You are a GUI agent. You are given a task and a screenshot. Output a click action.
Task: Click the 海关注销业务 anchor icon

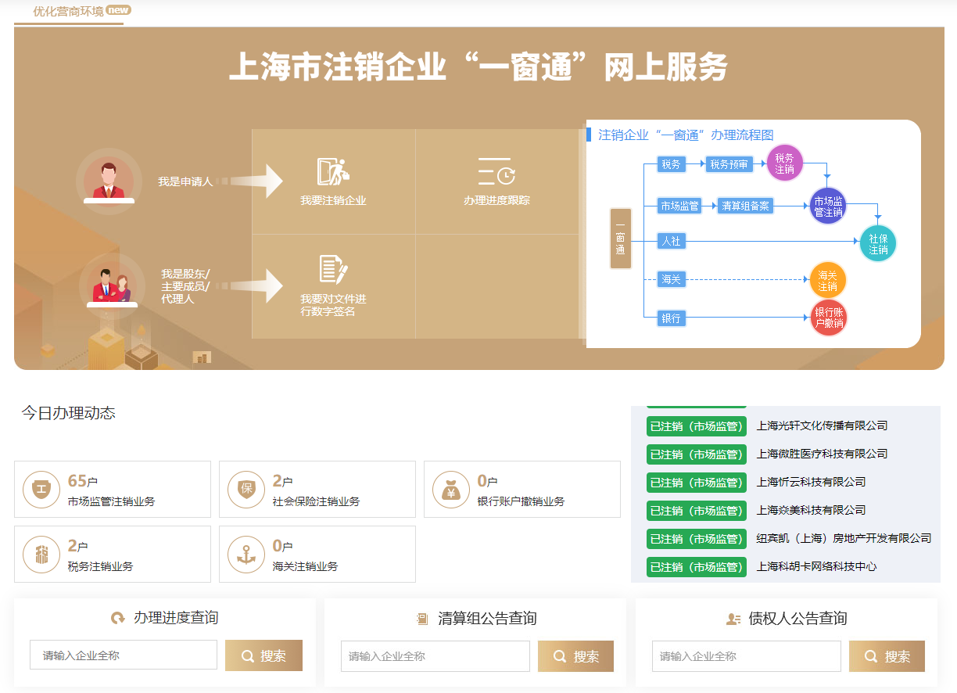point(246,555)
